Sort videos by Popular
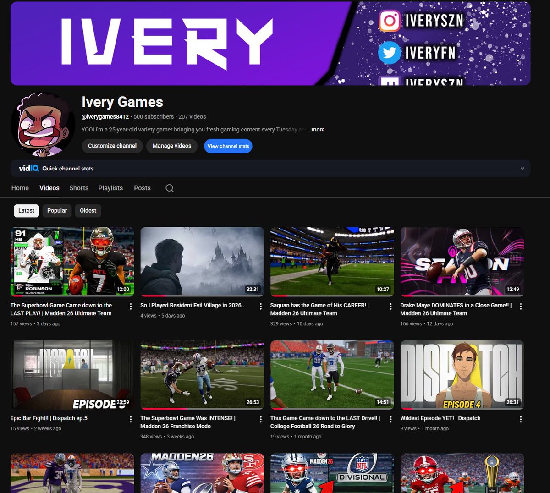The height and width of the screenshot is (493, 550). 57,211
